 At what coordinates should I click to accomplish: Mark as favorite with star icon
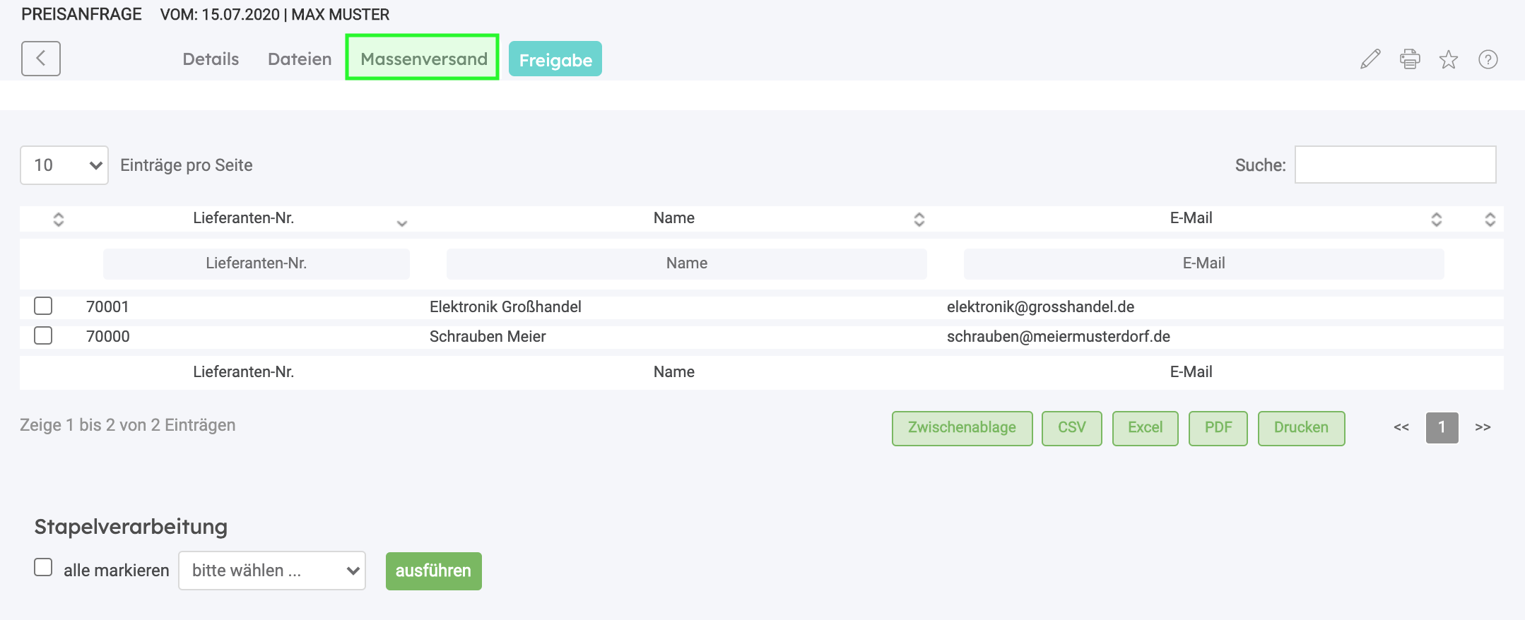click(1449, 59)
